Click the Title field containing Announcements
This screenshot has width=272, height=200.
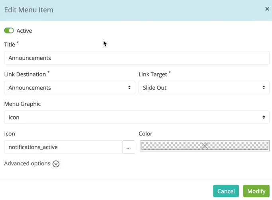137,58
